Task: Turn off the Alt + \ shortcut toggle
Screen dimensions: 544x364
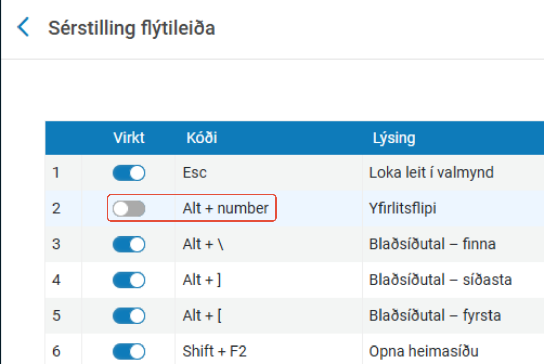Action: click(x=129, y=244)
